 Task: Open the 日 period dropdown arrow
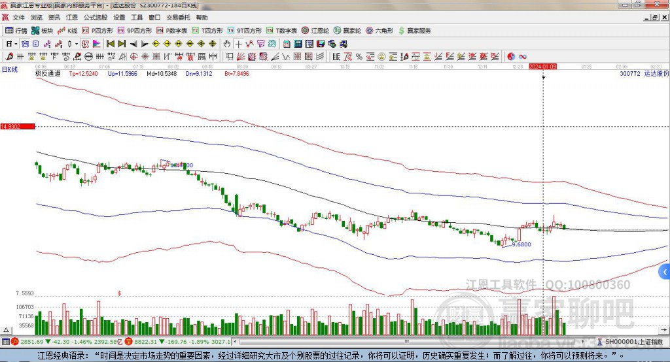(x=15, y=44)
